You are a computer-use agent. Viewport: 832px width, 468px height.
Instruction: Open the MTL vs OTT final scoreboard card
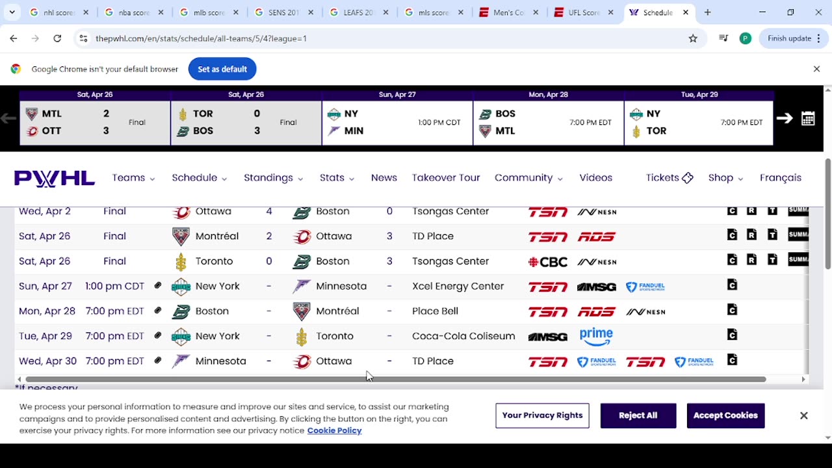click(x=95, y=122)
